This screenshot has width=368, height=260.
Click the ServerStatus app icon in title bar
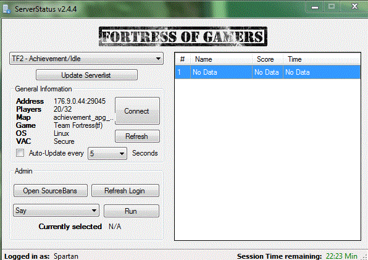[x=7, y=9]
